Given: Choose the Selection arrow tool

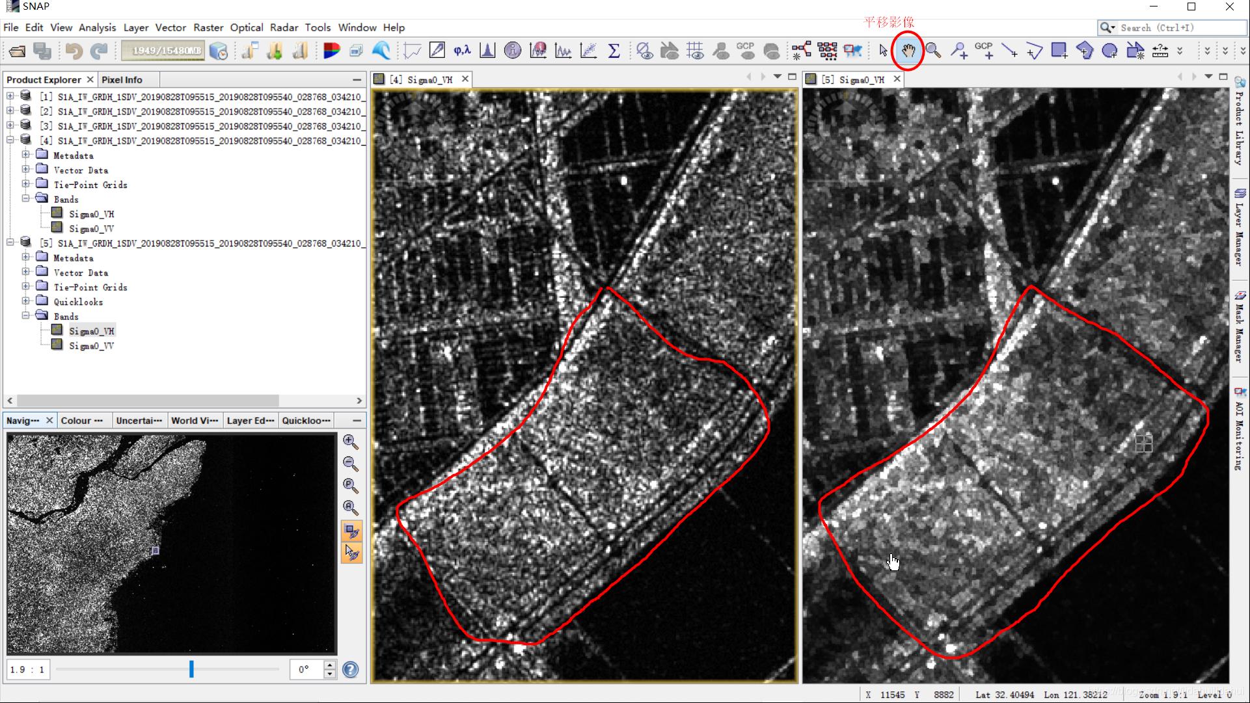Looking at the screenshot, I should pyautogui.click(x=883, y=51).
